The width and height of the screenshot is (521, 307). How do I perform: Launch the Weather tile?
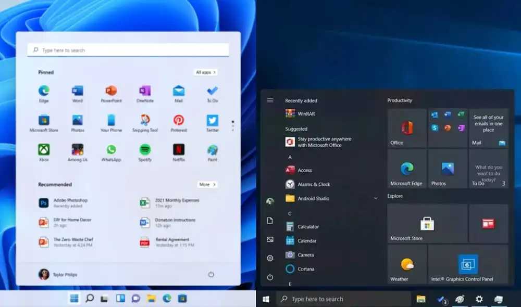click(406, 264)
